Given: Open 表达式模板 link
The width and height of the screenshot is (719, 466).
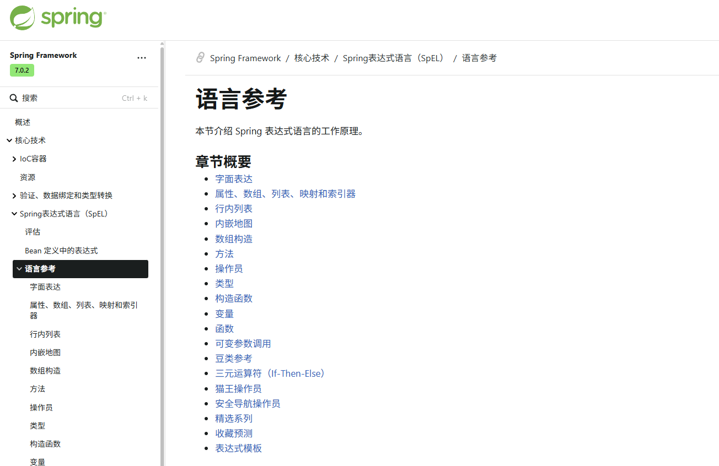Looking at the screenshot, I should click(x=238, y=448).
